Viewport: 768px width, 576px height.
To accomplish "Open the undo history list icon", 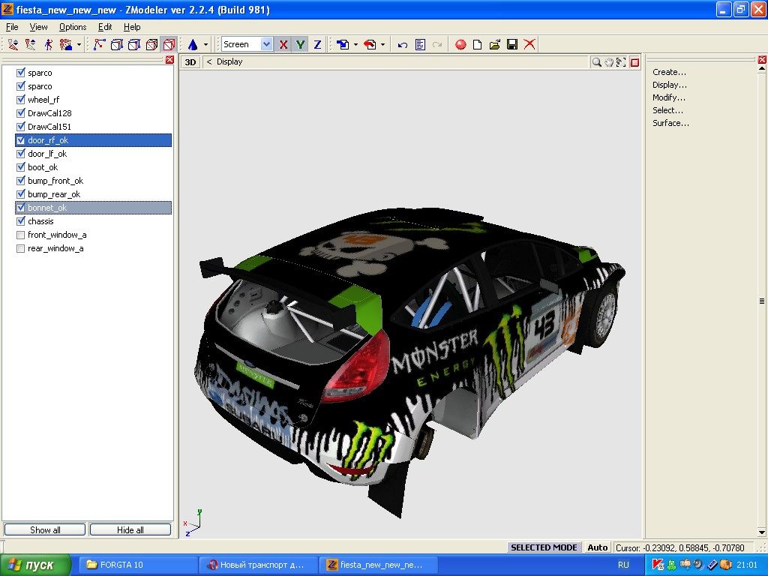I will click(420, 44).
